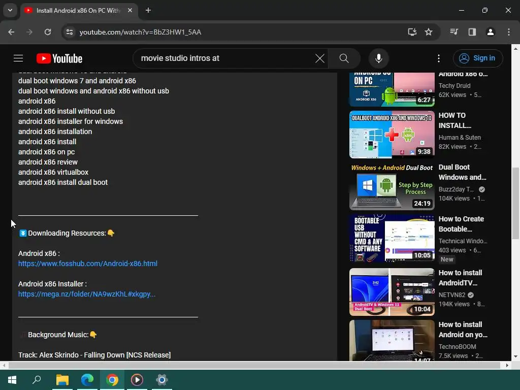Go forward in Chrome
The width and height of the screenshot is (520, 390).
point(29,32)
